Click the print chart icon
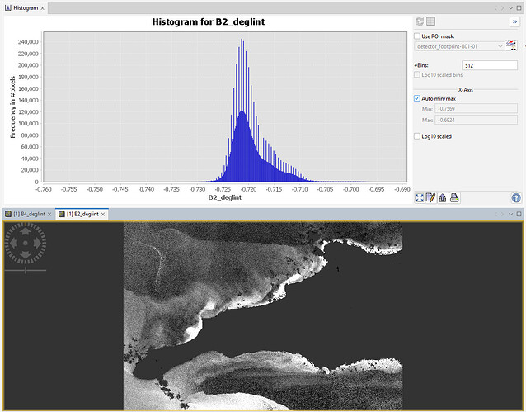 point(454,197)
